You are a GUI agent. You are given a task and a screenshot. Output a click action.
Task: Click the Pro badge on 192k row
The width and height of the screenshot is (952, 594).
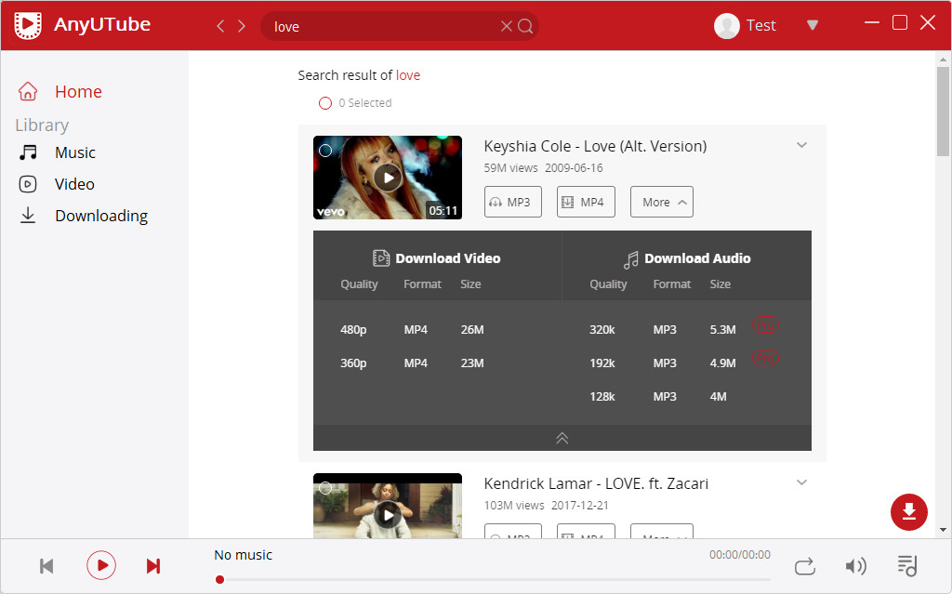click(765, 358)
